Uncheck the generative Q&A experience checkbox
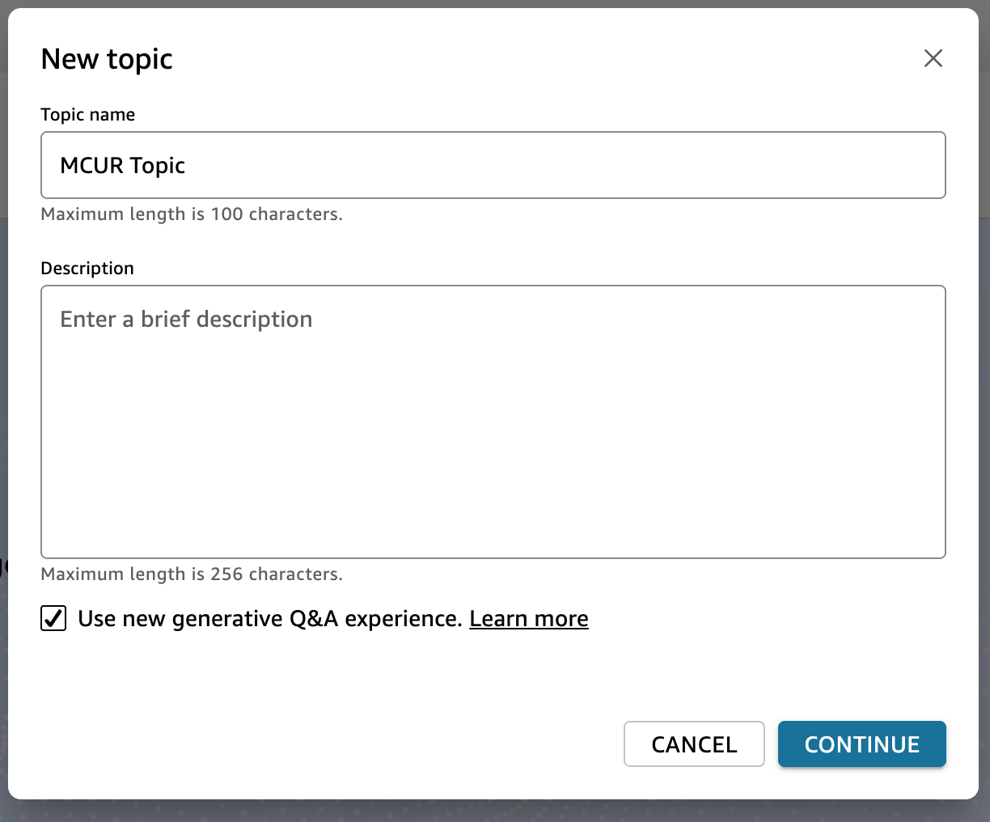Image resolution: width=990 pixels, height=822 pixels. click(x=53, y=619)
